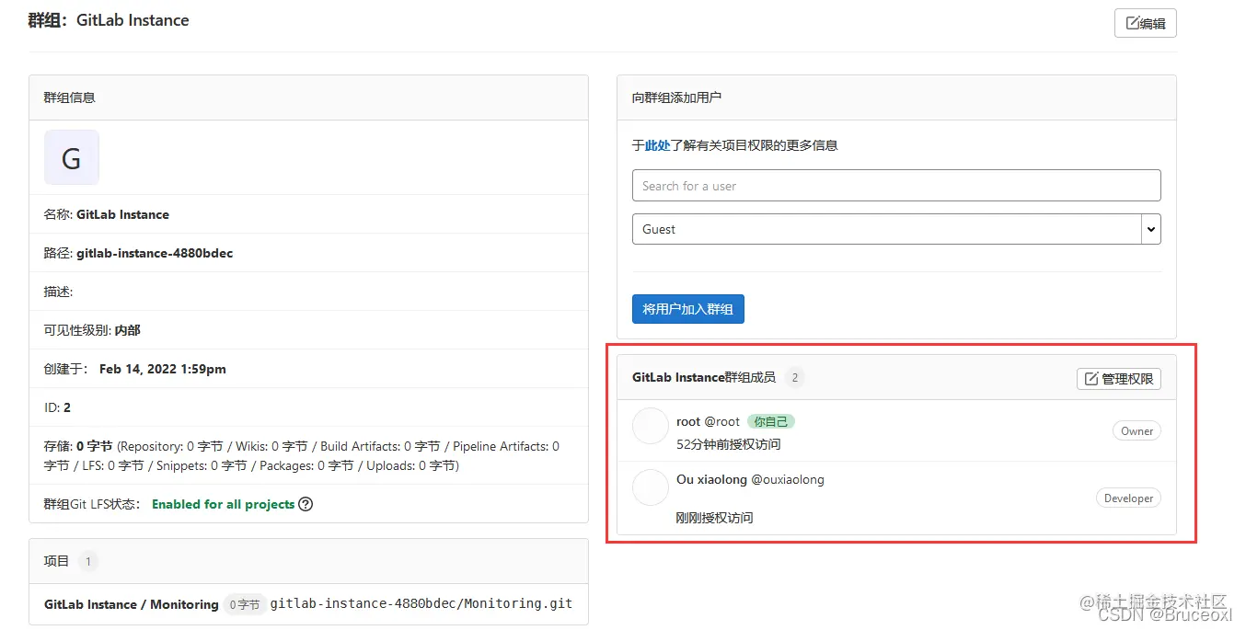Image resolution: width=1246 pixels, height=630 pixels.
Task: Click the 52分钟前授权访问 text
Action: [x=728, y=444]
